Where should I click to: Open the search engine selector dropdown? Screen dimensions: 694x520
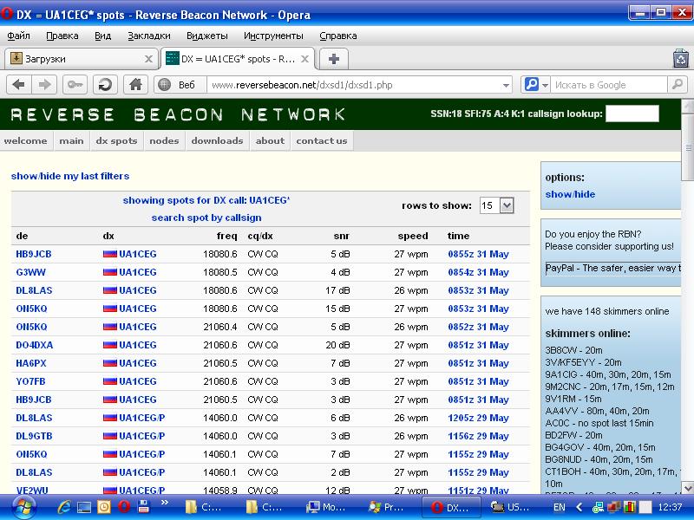coord(536,84)
